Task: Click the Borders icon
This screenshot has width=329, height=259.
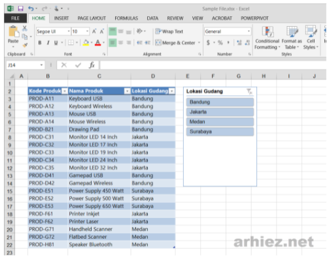Action: click(x=71, y=42)
